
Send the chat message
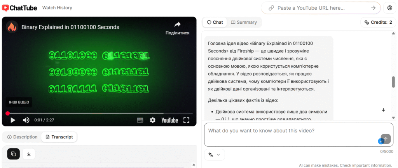(386, 139)
